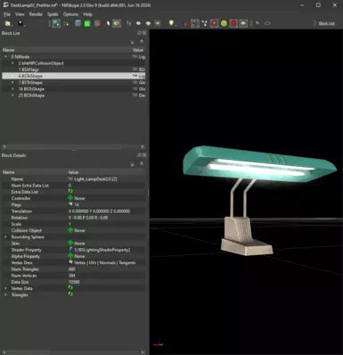Viewport: 343px width, 355px height.
Task: Open the View menu
Action: (20, 14)
